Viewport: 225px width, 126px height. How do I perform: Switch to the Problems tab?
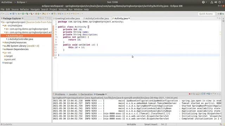pos(59,94)
